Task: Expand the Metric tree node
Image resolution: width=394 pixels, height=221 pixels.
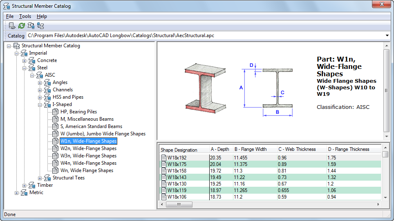Action: pos(17,193)
